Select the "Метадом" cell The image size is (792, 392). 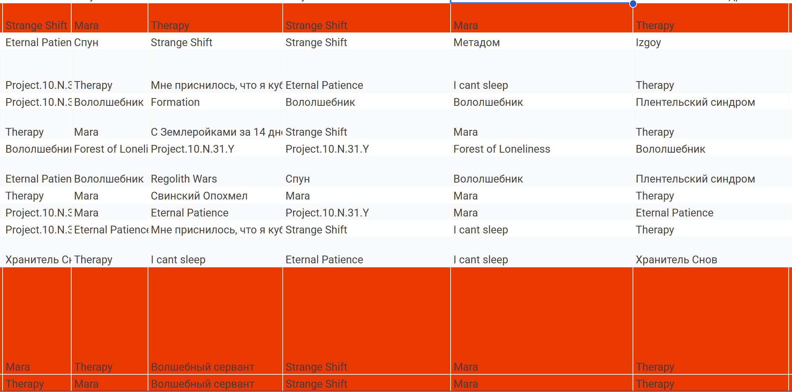pos(476,43)
